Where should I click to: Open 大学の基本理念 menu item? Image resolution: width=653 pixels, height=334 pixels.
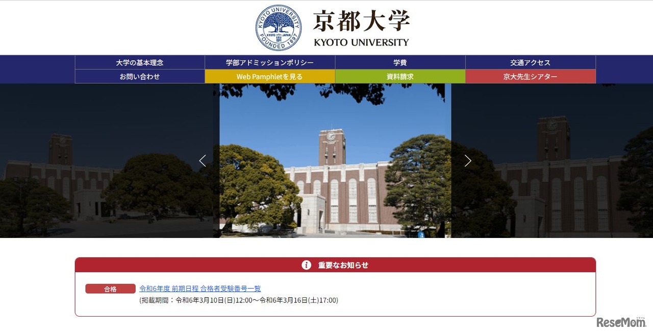coord(140,62)
